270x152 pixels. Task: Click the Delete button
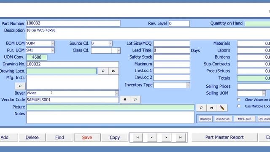tap(32, 137)
